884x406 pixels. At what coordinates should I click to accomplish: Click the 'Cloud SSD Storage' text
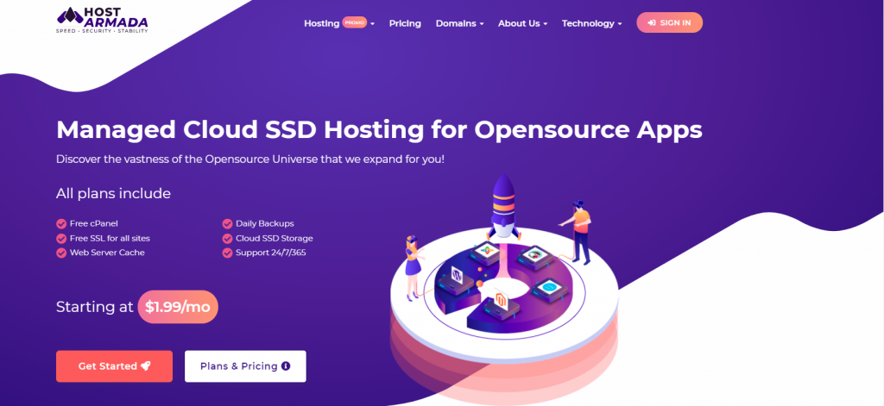[275, 238]
